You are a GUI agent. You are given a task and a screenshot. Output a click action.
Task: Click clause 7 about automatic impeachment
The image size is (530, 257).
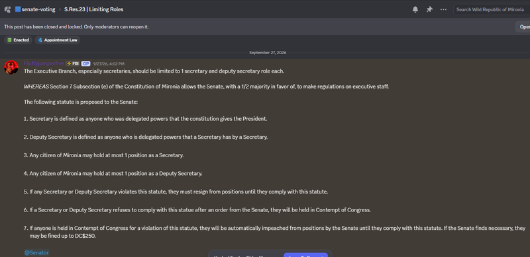click(274, 232)
